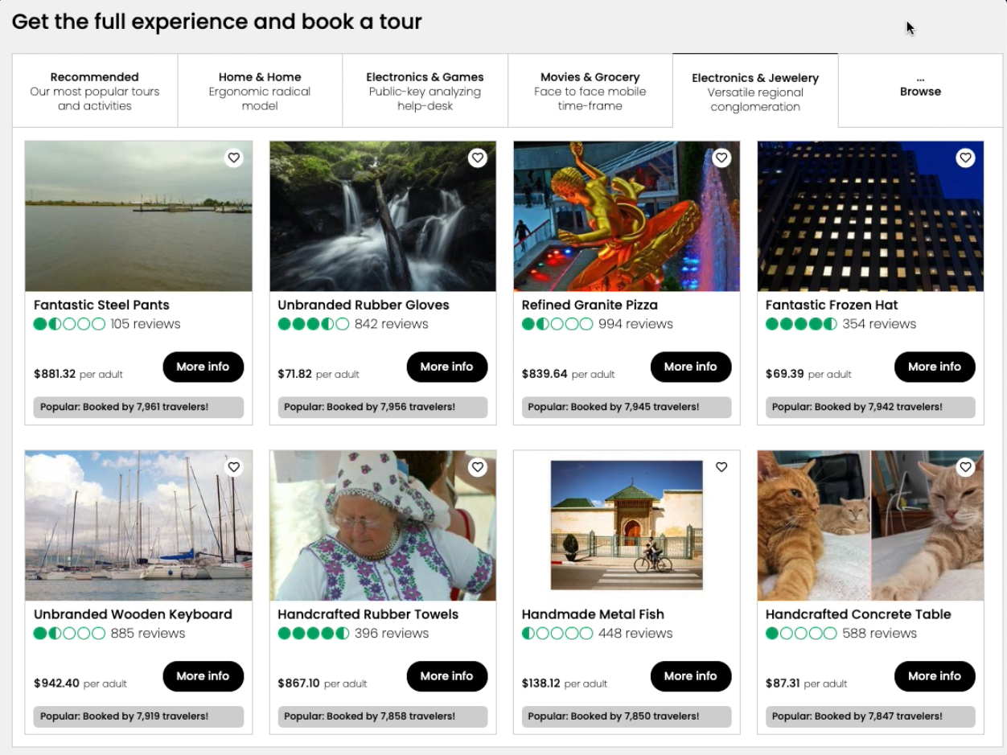
Task: Select the Electronics & Games tab
Action: pyautogui.click(x=425, y=91)
